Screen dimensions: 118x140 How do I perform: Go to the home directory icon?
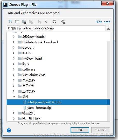[x=10, y=22]
